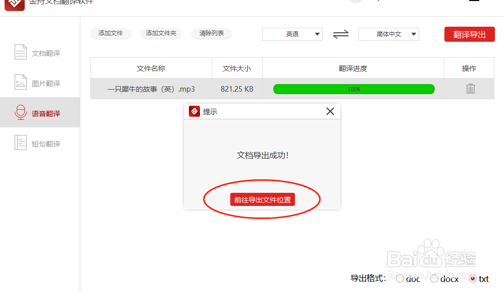Image resolution: width=504 pixels, height=292 pixels.
Task: Expand the 简体中文 dropdown arrow
Action: click(x=414, y=34)
